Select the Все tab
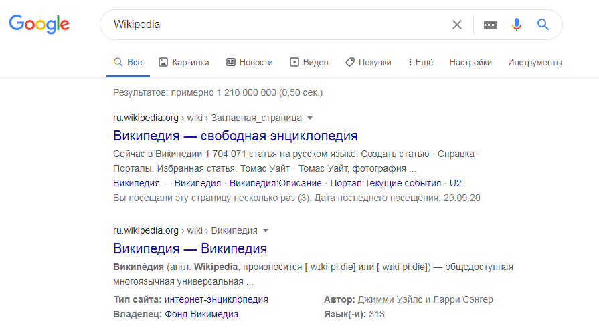 click(x=128, y=63)
